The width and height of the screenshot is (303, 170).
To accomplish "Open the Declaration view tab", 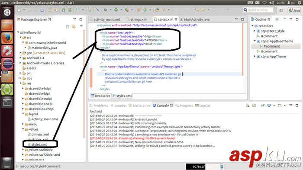I will click(x=139, y=106).
